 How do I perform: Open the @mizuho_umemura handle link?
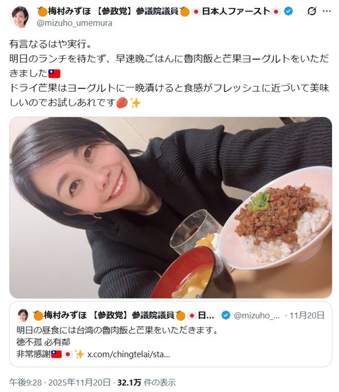[75, 23]
